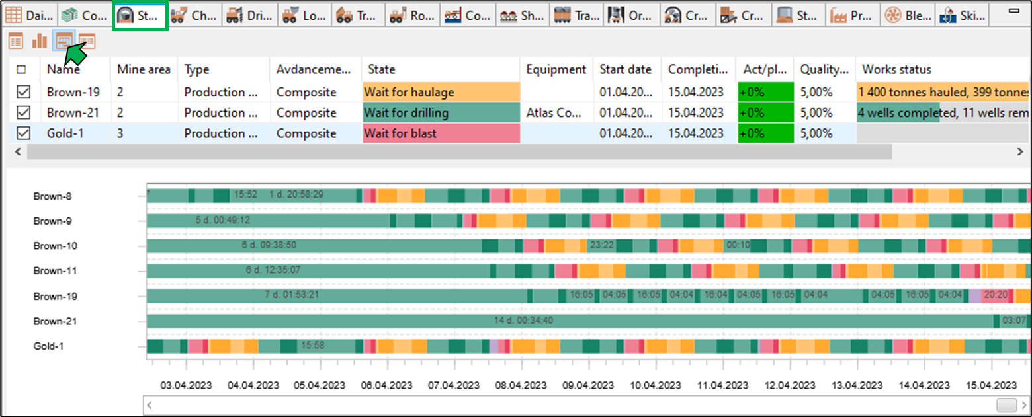
Task: Click the State column header
Action: click(441, 69)
